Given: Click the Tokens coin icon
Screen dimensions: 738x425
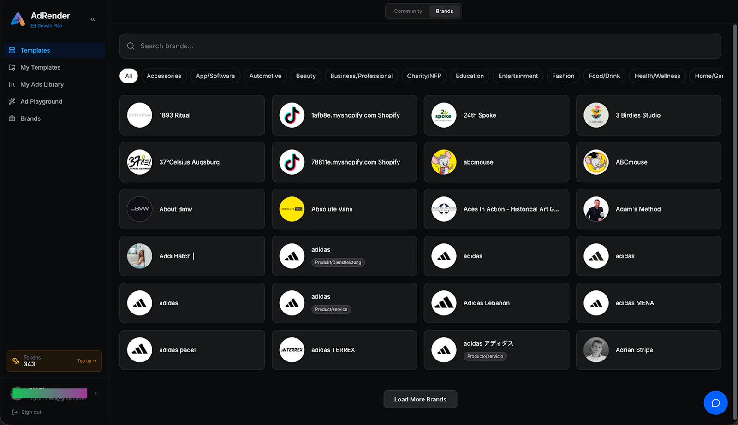Looking at the screenshot, I should (x=16, y=361).
